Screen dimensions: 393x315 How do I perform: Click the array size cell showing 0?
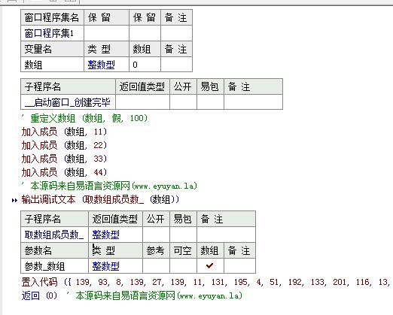[145, 65]
